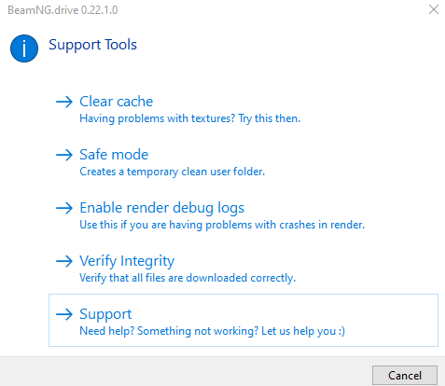Select Enable render debug logs
The width and height of the screenshot is (445, 386).
(243, 214)
